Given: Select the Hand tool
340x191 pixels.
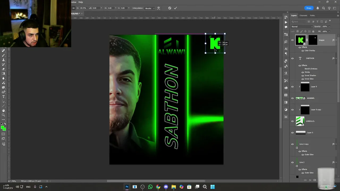Looking at the screenshot, I should tap(3, 110).
